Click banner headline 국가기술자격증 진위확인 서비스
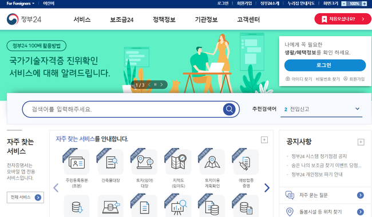The height and width of the screenshot is (217, 372). click(x=60, y=67)
